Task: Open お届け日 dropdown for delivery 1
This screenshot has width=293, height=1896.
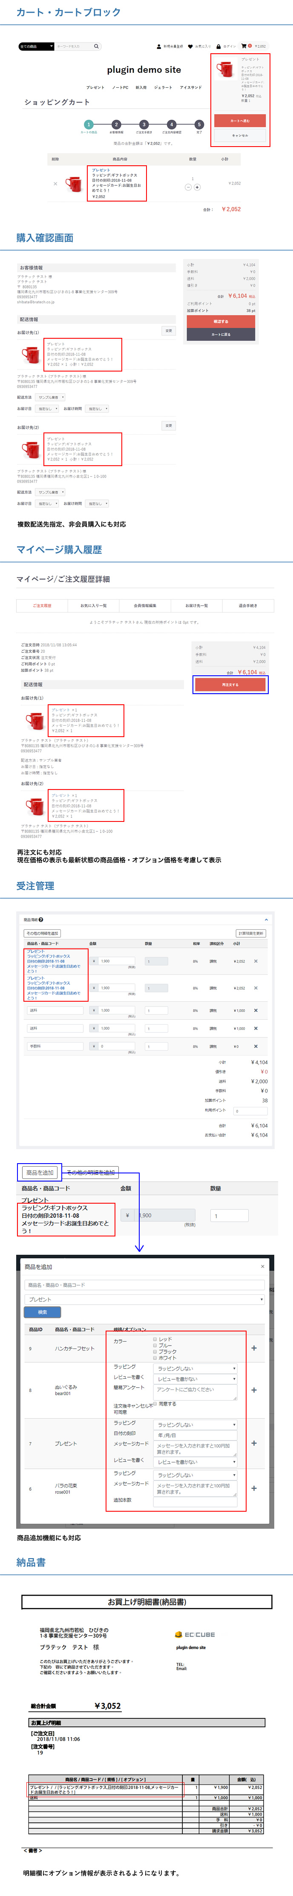Action: tap(47, 409)
